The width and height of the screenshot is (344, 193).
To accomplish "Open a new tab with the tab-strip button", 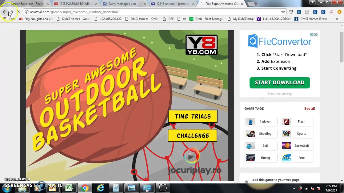I will point(251,4).
